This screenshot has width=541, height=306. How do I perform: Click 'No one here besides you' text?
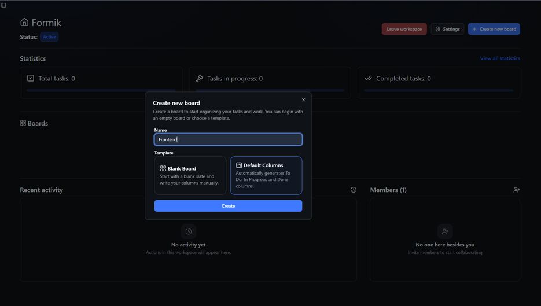click(445, 245)
